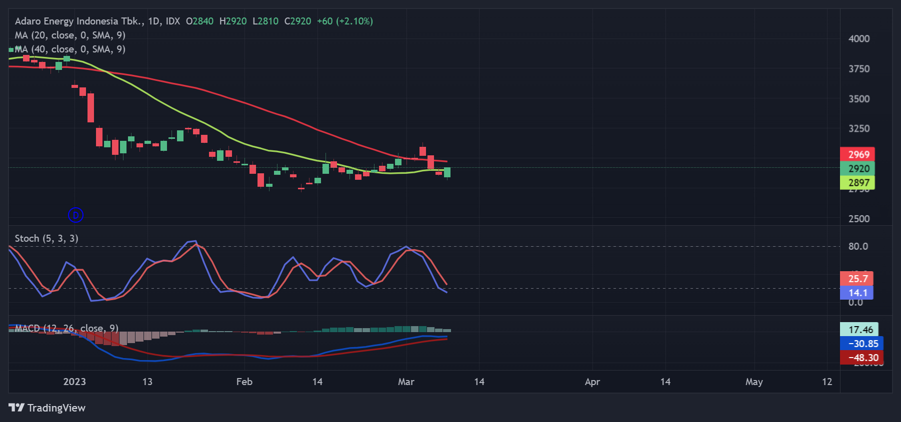901x422 pixels.
Task: Click the 2023 time axis label
Action: click(x=74, y=382)
